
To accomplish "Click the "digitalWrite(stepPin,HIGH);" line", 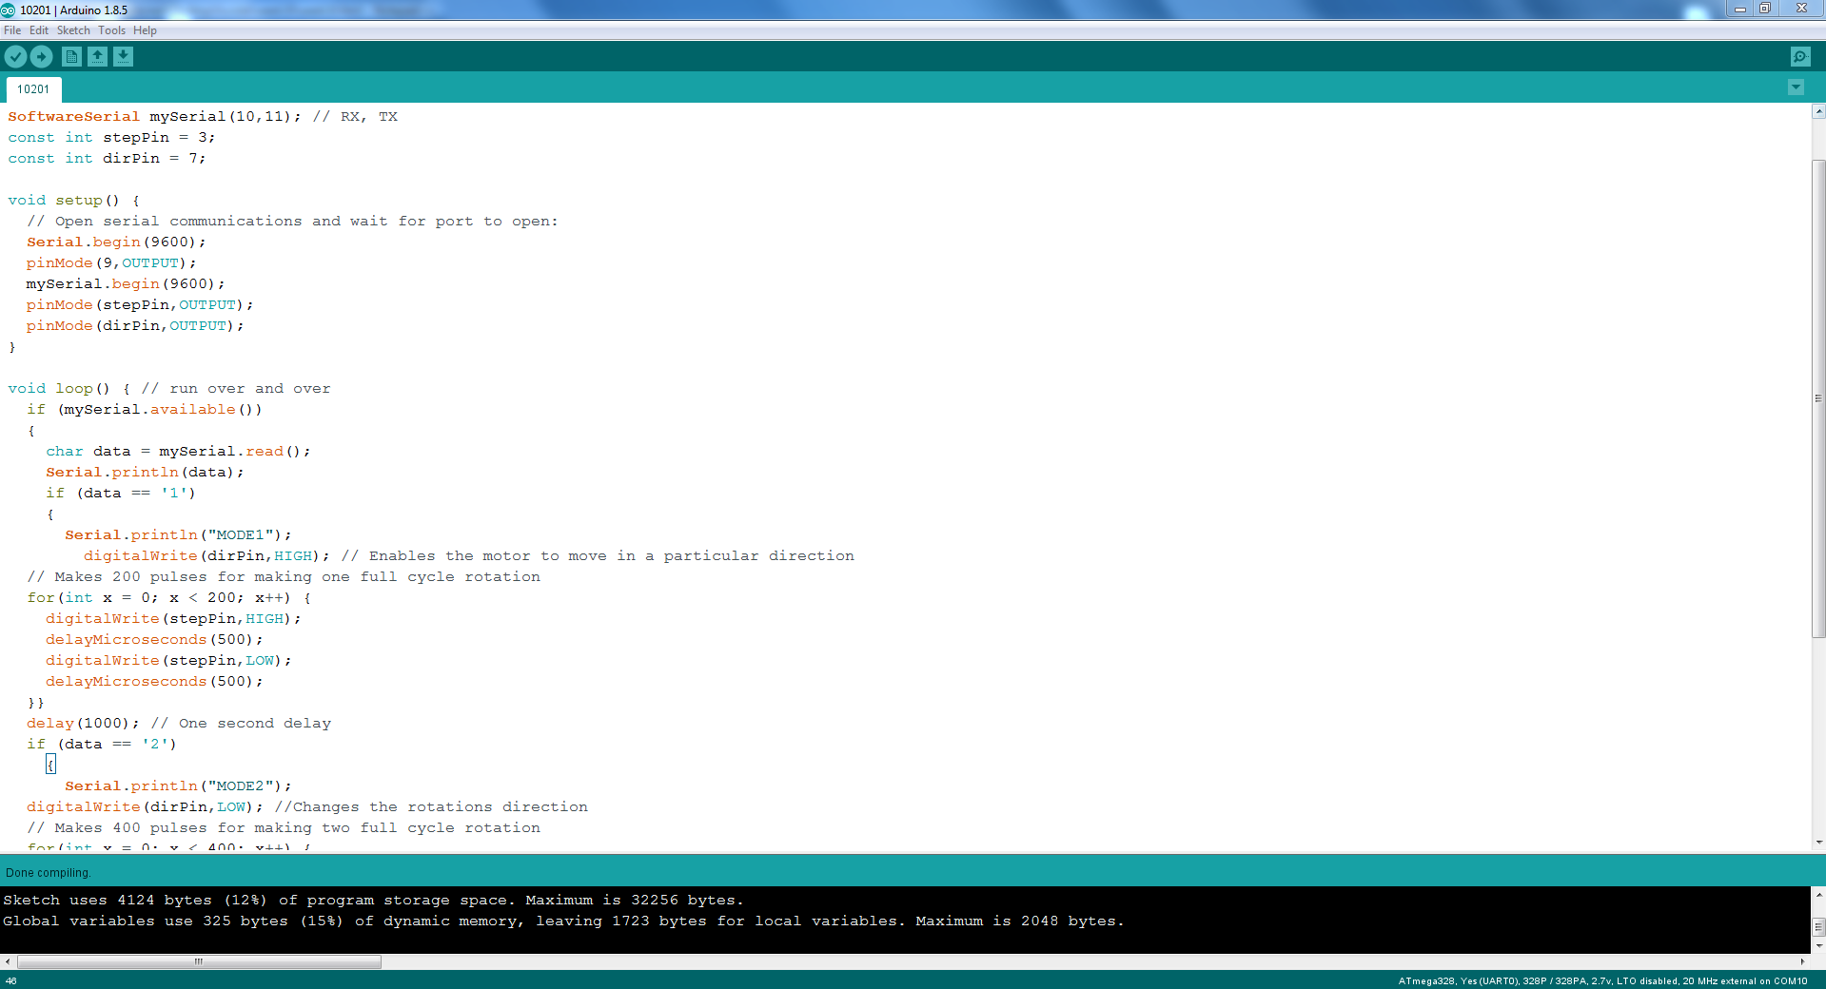I will [x=173, y=619].
